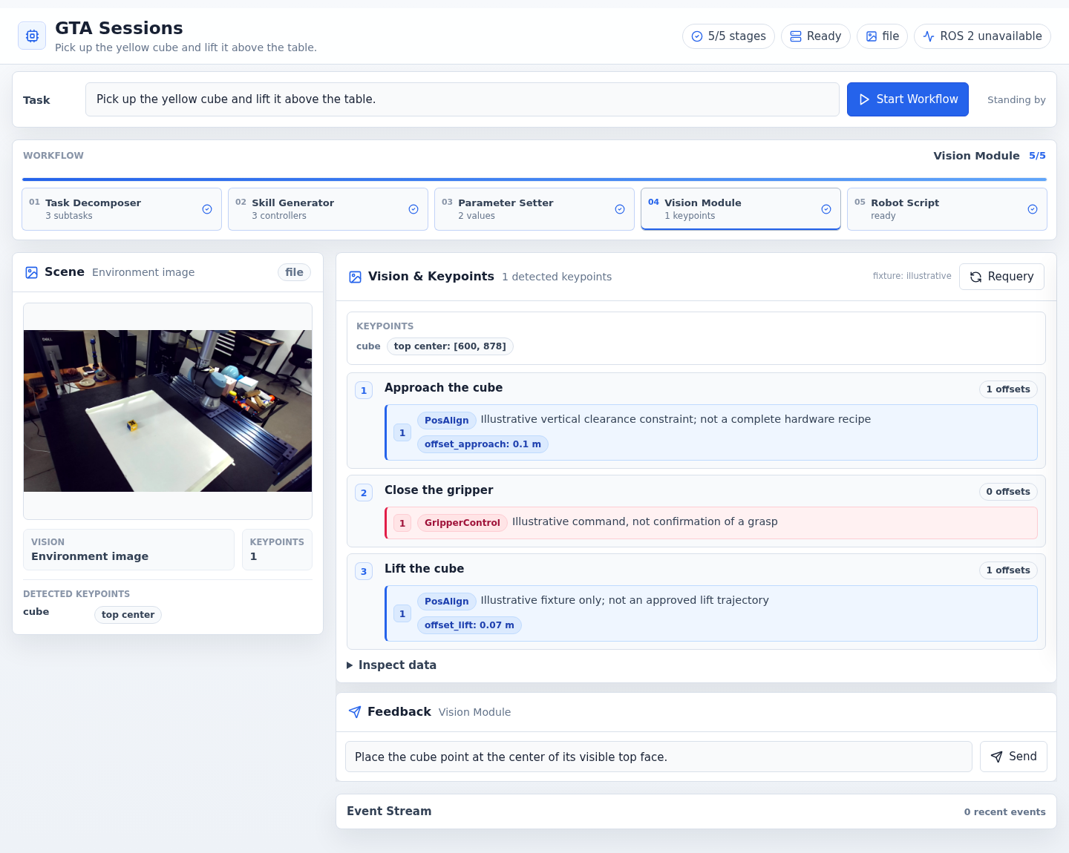Click the PosAlign tag under Lift the cube
The width and height of the screenshot is (1069, 853).
(x=447, y=602)
